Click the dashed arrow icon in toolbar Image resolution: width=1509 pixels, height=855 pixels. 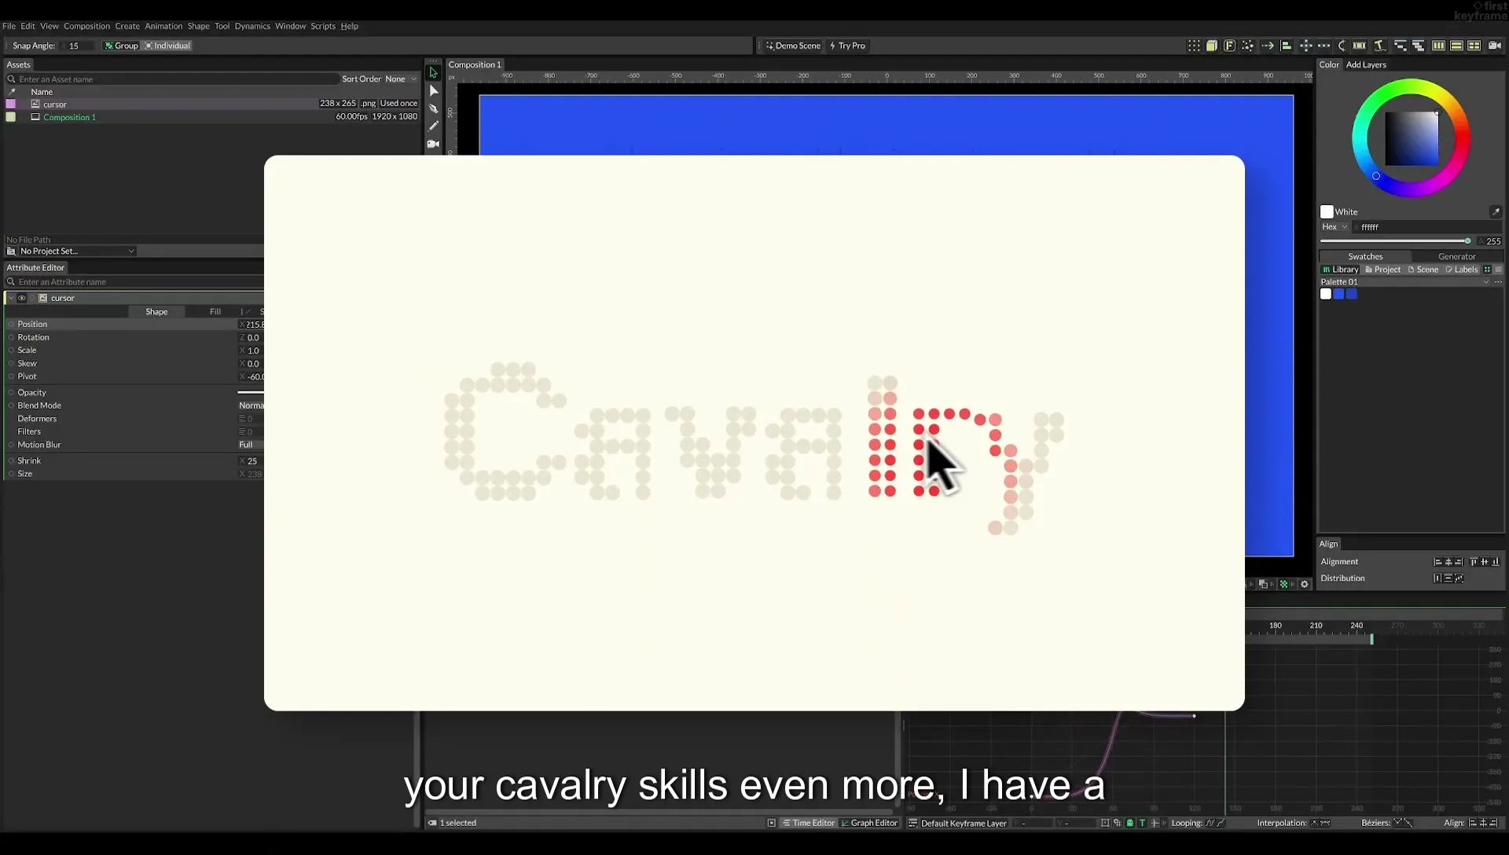1268,46
